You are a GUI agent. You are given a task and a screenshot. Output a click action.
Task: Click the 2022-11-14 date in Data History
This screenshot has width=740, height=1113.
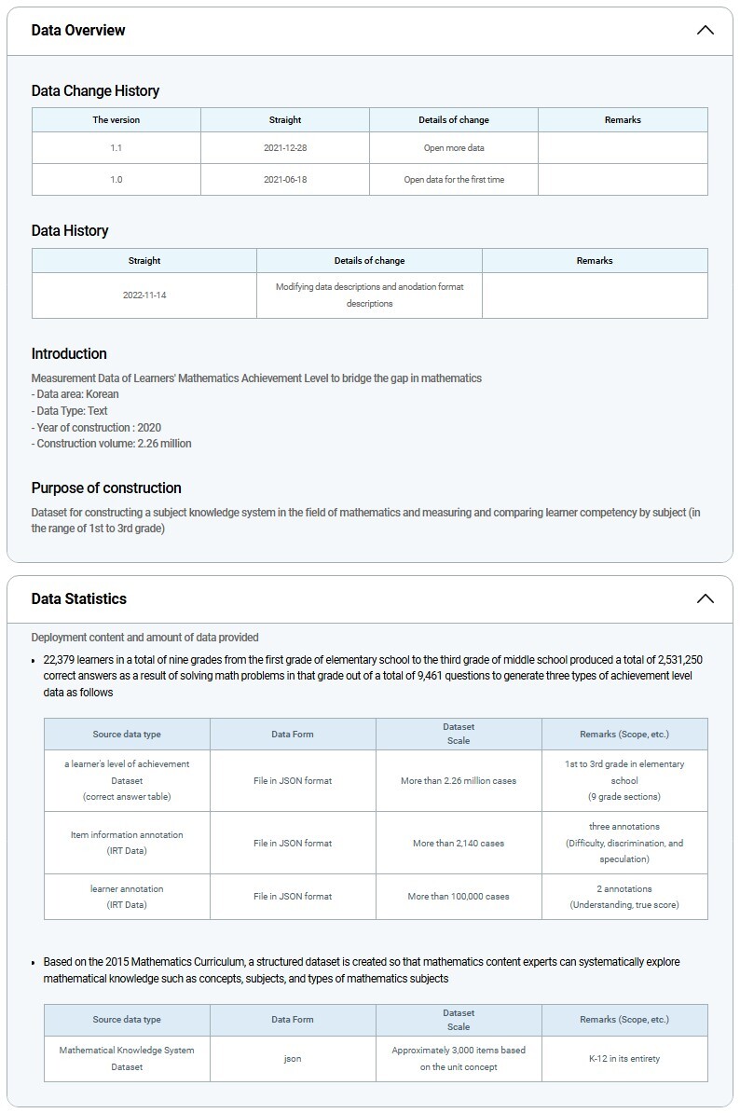tap(144, 295)
